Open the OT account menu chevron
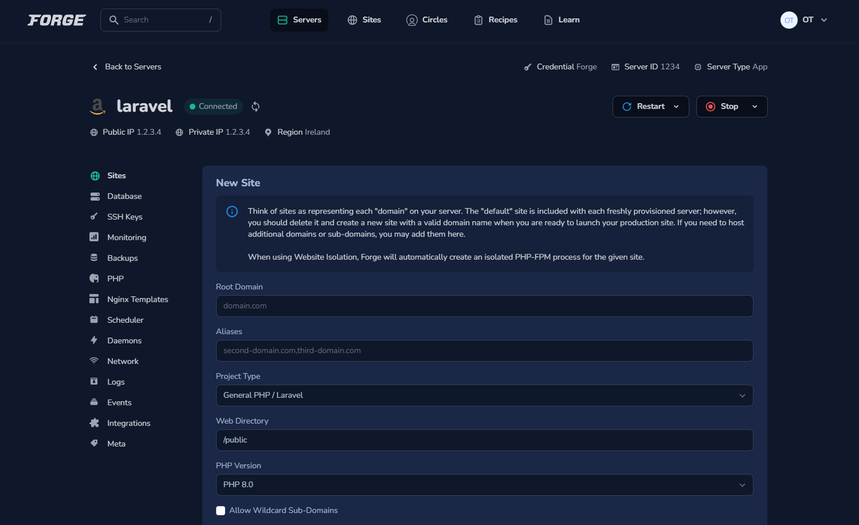The width and height of the screenshot is (859, 525). coord(824,20)
